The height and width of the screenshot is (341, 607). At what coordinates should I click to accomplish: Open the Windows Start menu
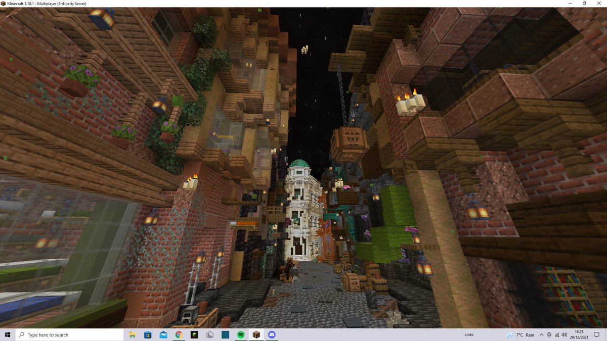8,335
